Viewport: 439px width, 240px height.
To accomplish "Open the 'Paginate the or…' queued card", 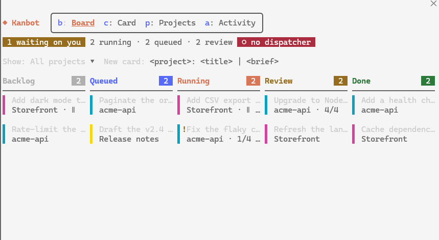I will pyautogui.click(x=131, y=105).
